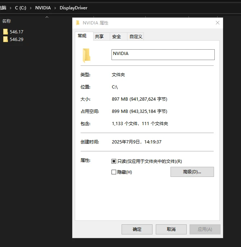Click the 名称 column header

(x=6, y=21)
